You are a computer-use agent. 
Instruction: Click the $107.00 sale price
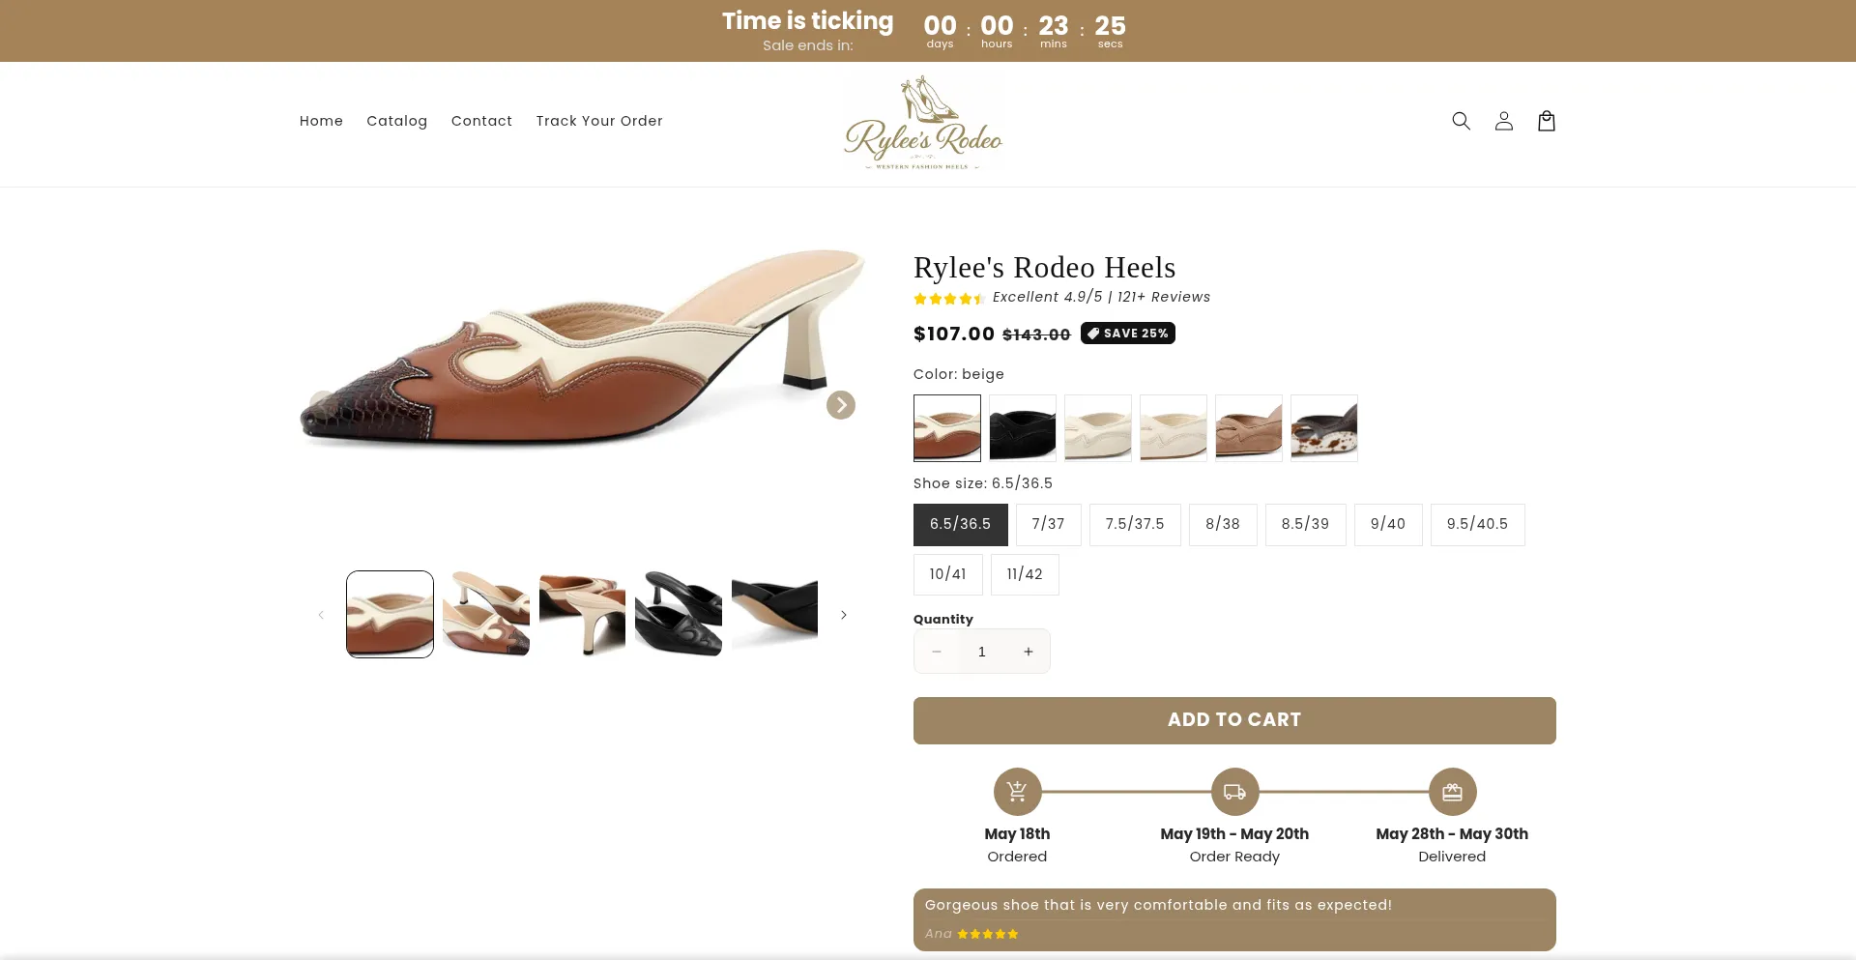click(954, 334)
